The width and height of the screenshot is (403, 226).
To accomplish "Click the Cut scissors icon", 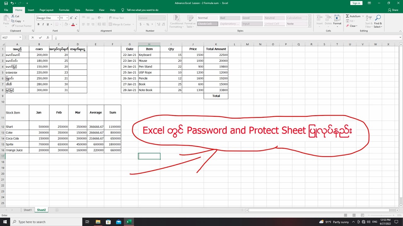I will [13, 16].
